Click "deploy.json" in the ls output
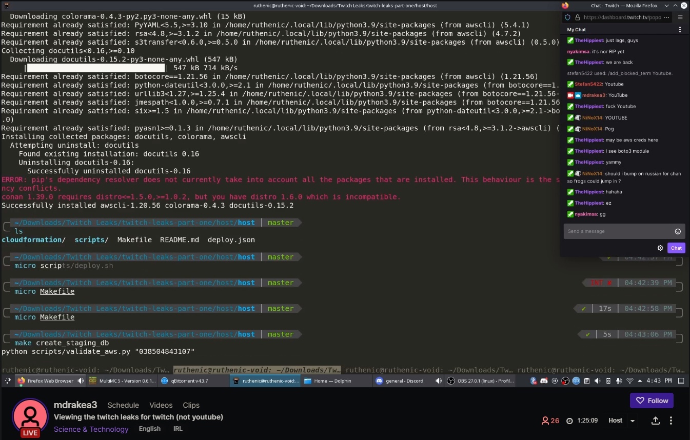The height and width of the screenshot is (440, 690). 231,239
